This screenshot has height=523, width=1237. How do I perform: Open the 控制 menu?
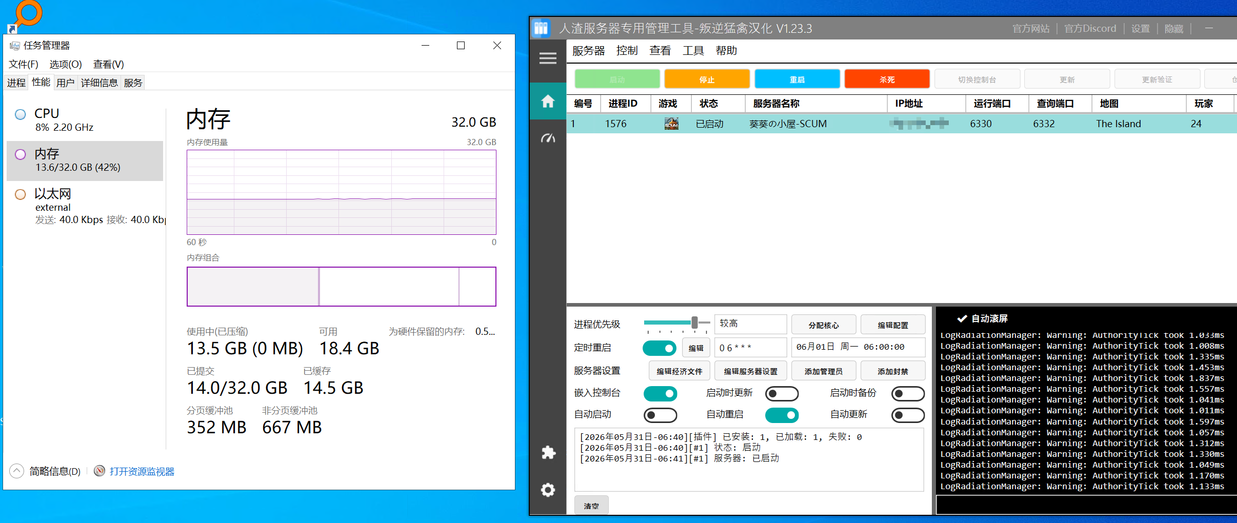[x=627, y=50]
